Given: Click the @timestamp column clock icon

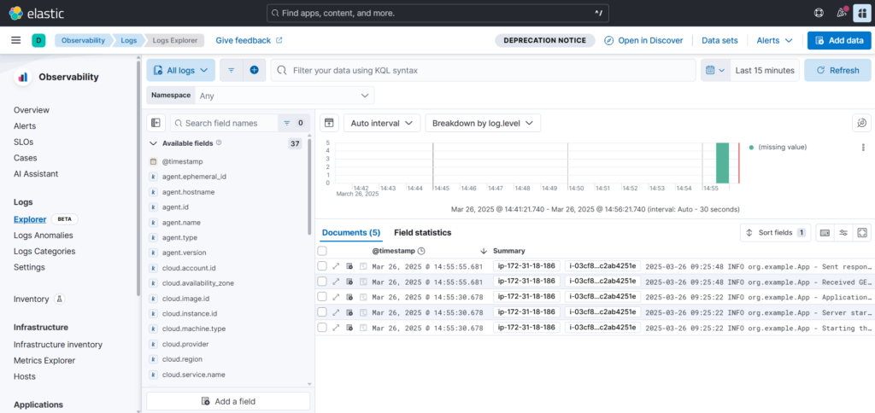Looking at the screenshot, I should click(422, 251).
